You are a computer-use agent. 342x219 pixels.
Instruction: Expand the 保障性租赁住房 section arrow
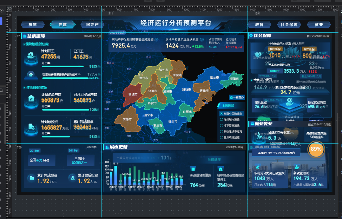[24, 44]
